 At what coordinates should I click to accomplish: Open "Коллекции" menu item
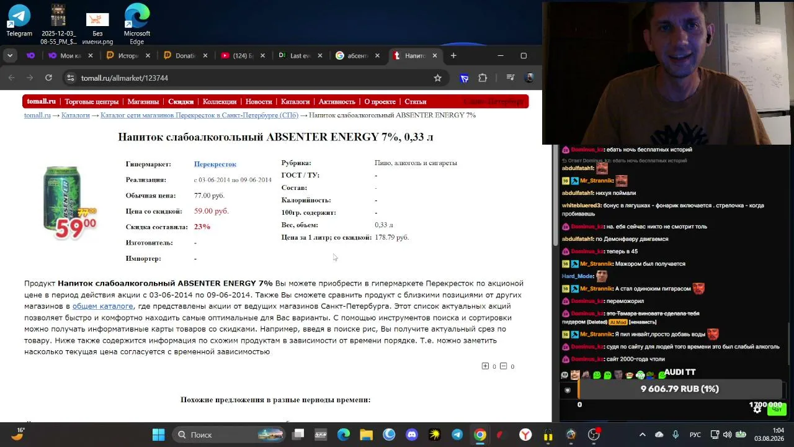pos(220,101)
